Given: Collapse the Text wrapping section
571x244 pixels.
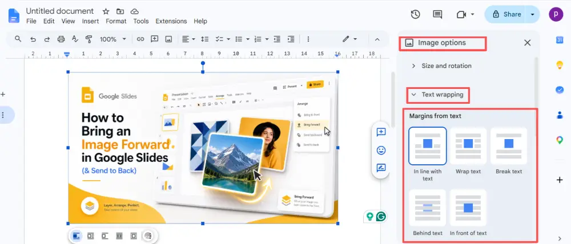Looking at the screenshot, I should (x=437, y=95).
